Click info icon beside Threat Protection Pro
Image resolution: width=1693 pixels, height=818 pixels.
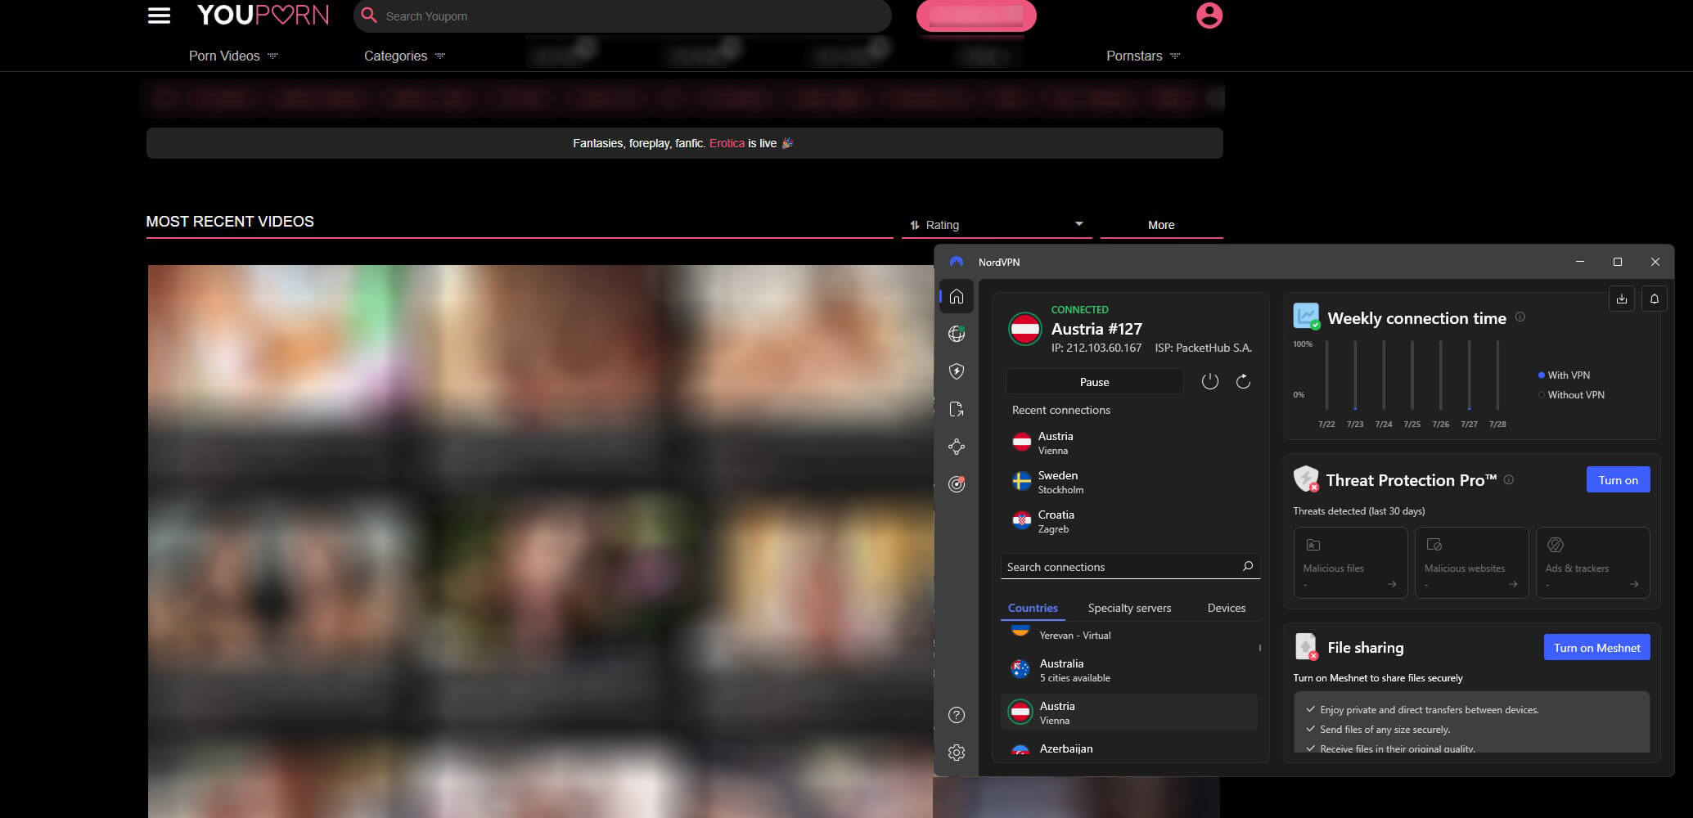(1508, 480)
